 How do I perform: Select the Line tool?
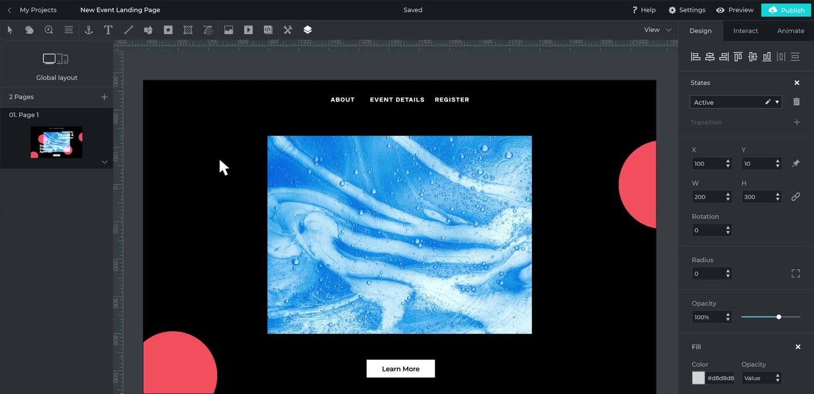point(129,29)
